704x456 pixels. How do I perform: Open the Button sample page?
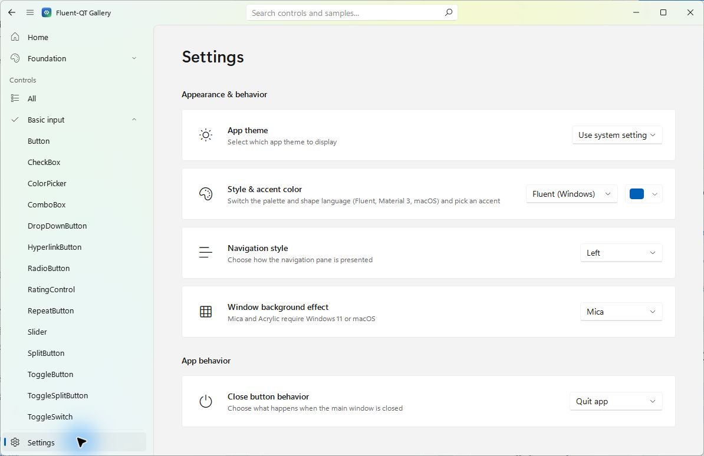(x=74, y=141)
